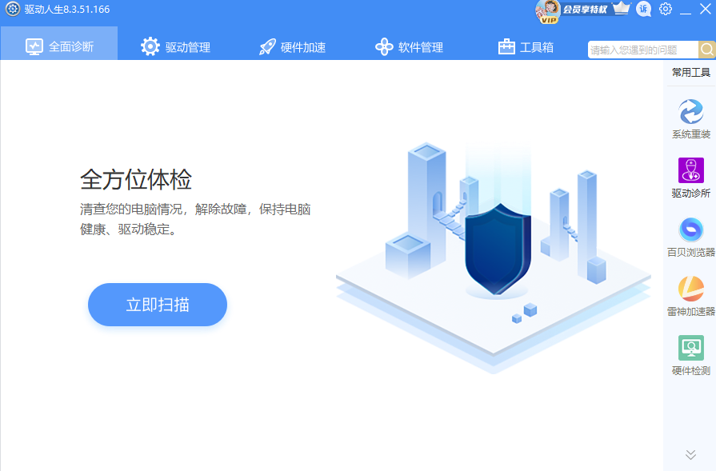Go to the 软件管理 tab
This screenshot has height=471, width=716.
click(409, 46)
